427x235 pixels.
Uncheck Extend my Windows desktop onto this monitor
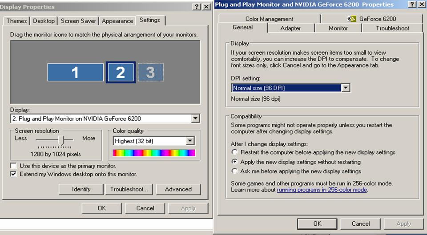coord(13,174)
